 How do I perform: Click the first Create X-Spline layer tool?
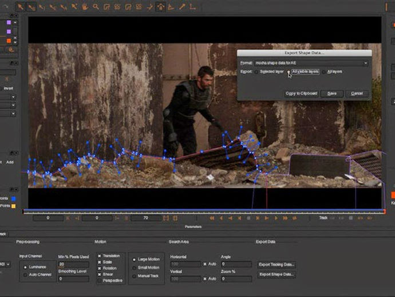pos(106,7)
